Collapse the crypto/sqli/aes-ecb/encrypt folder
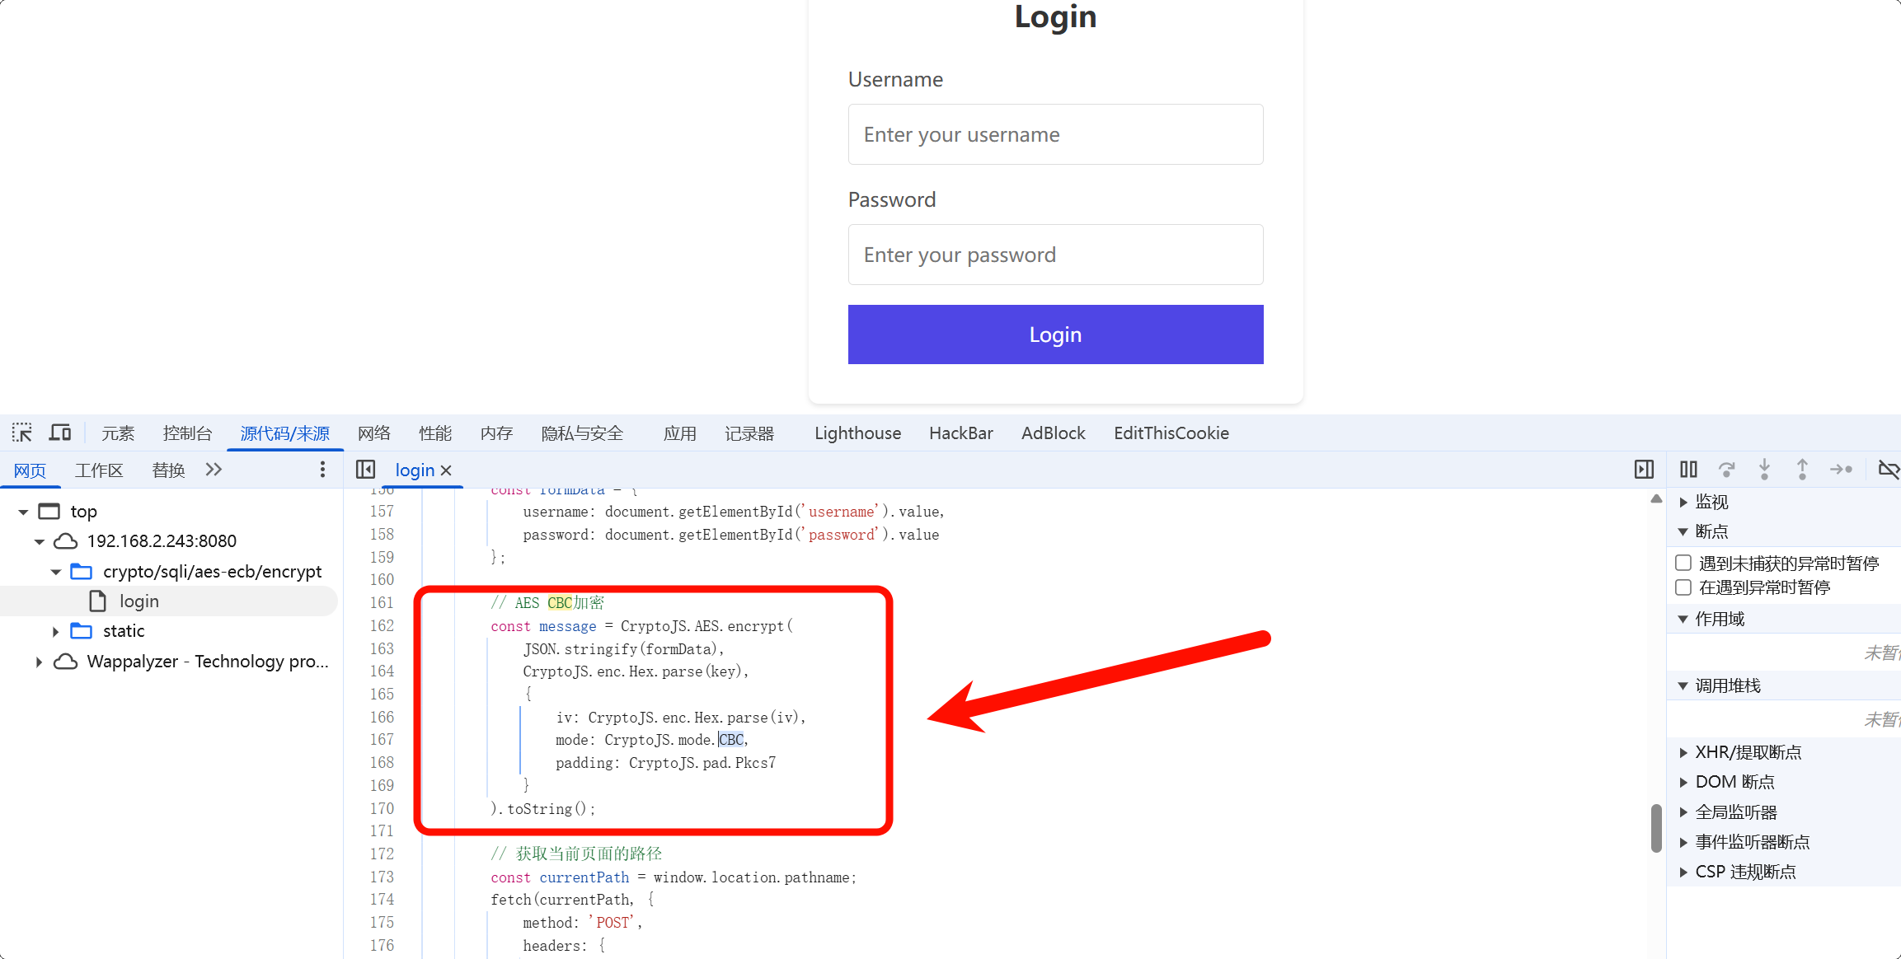This screenshot has height=959, width=1901. point(55,572)
